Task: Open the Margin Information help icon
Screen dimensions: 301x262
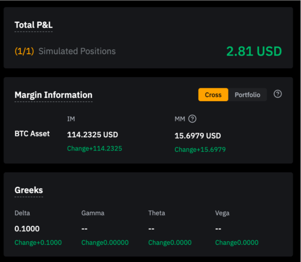Action: point(278,94)
